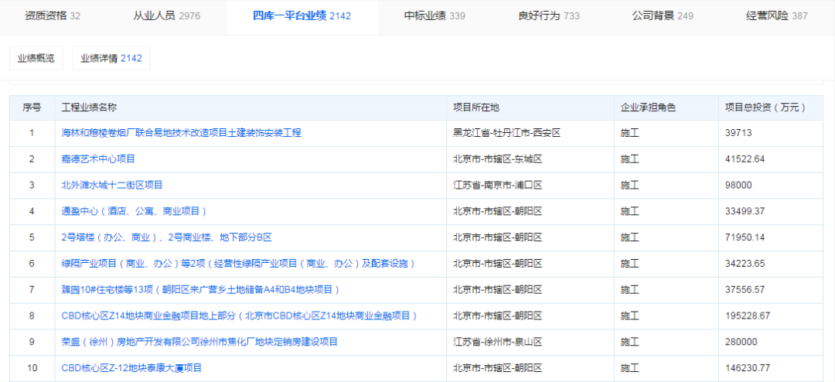
Task: Click the investment value 195228.67
Action: [748, 316]
